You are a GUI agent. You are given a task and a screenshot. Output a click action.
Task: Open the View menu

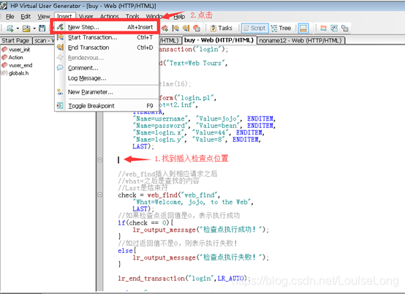click(x=44, y=17)
